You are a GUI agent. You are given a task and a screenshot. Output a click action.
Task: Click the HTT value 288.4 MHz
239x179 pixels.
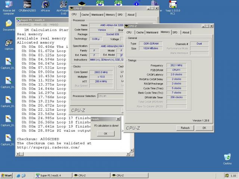101,81
